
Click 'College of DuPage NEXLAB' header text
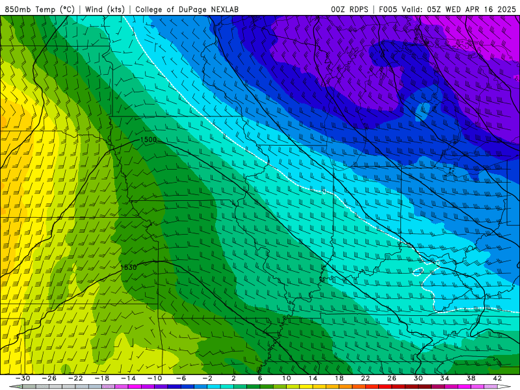point(187,9)
